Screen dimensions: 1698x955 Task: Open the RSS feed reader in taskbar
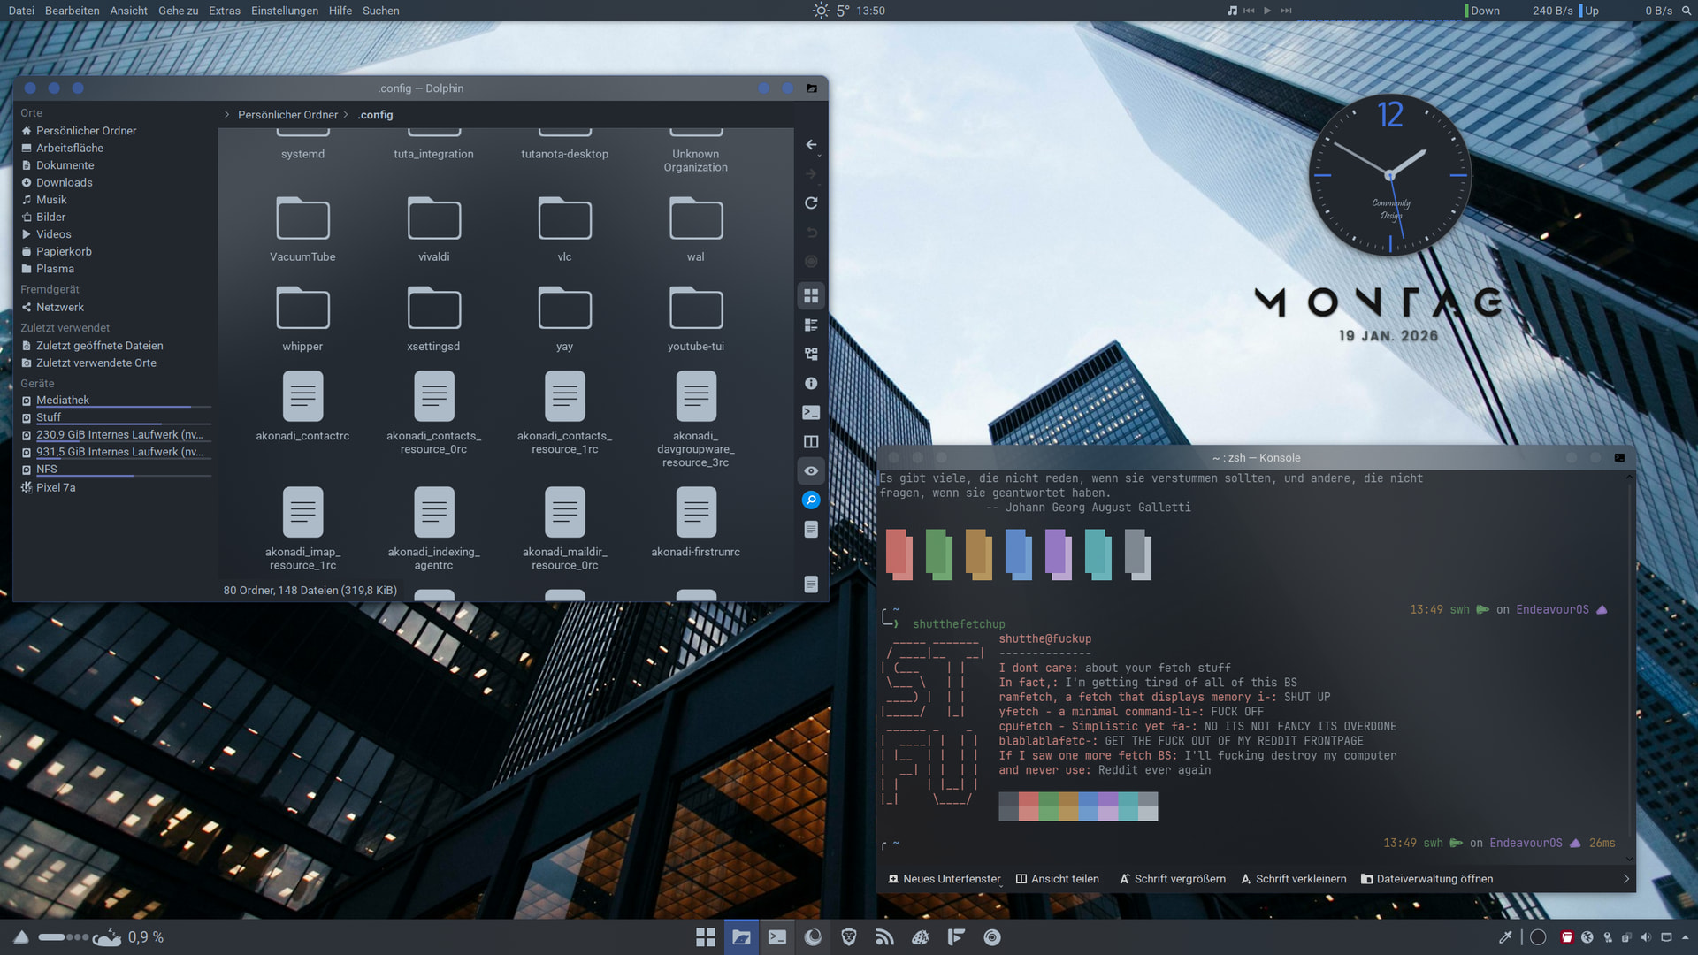point(884,937)
